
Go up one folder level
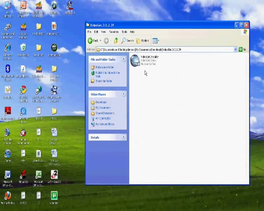116,40
